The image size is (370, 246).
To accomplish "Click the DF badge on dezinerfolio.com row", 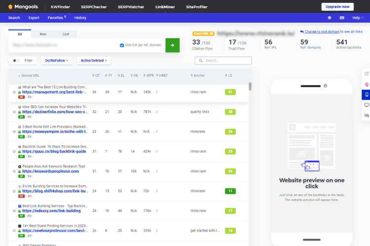I will [x=22, y=117].
